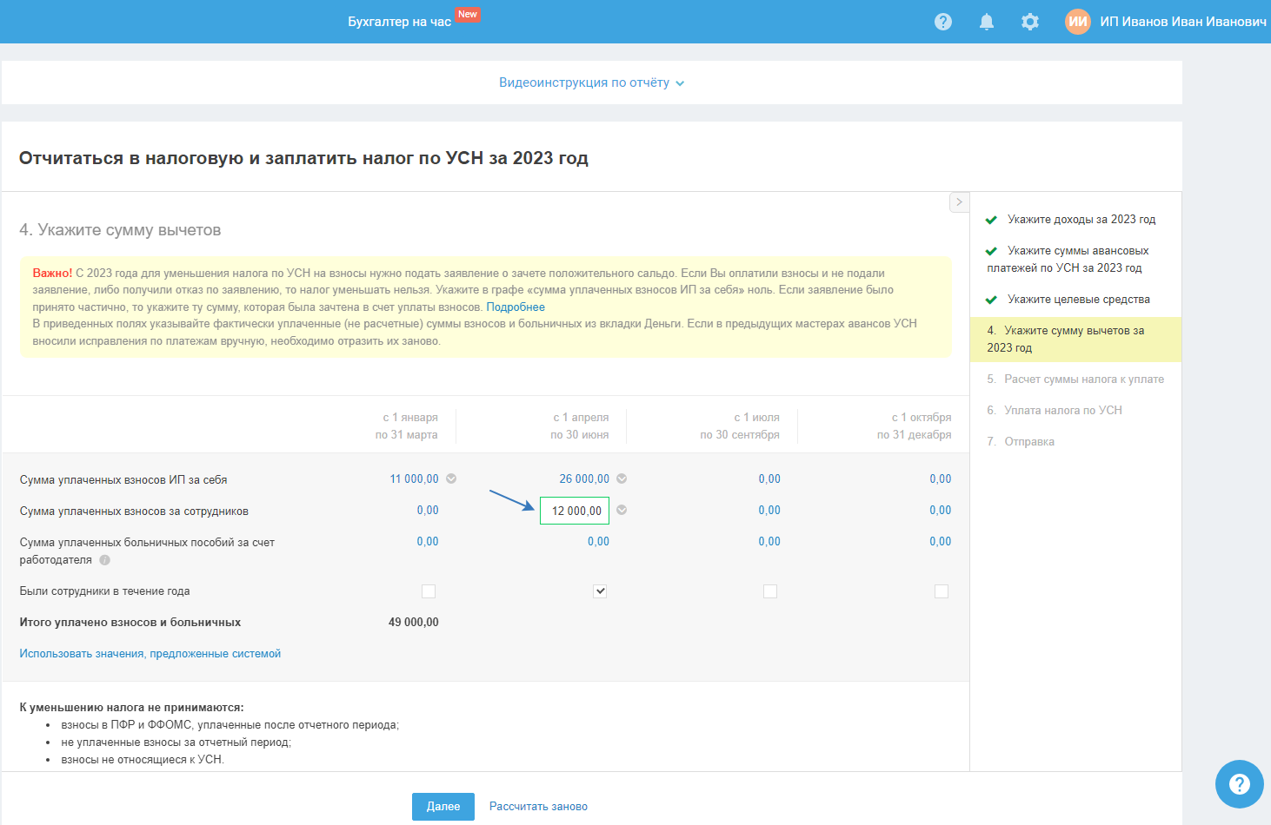Collapse the steps sidebar with arrow toggle

click(x=959, y=201)
